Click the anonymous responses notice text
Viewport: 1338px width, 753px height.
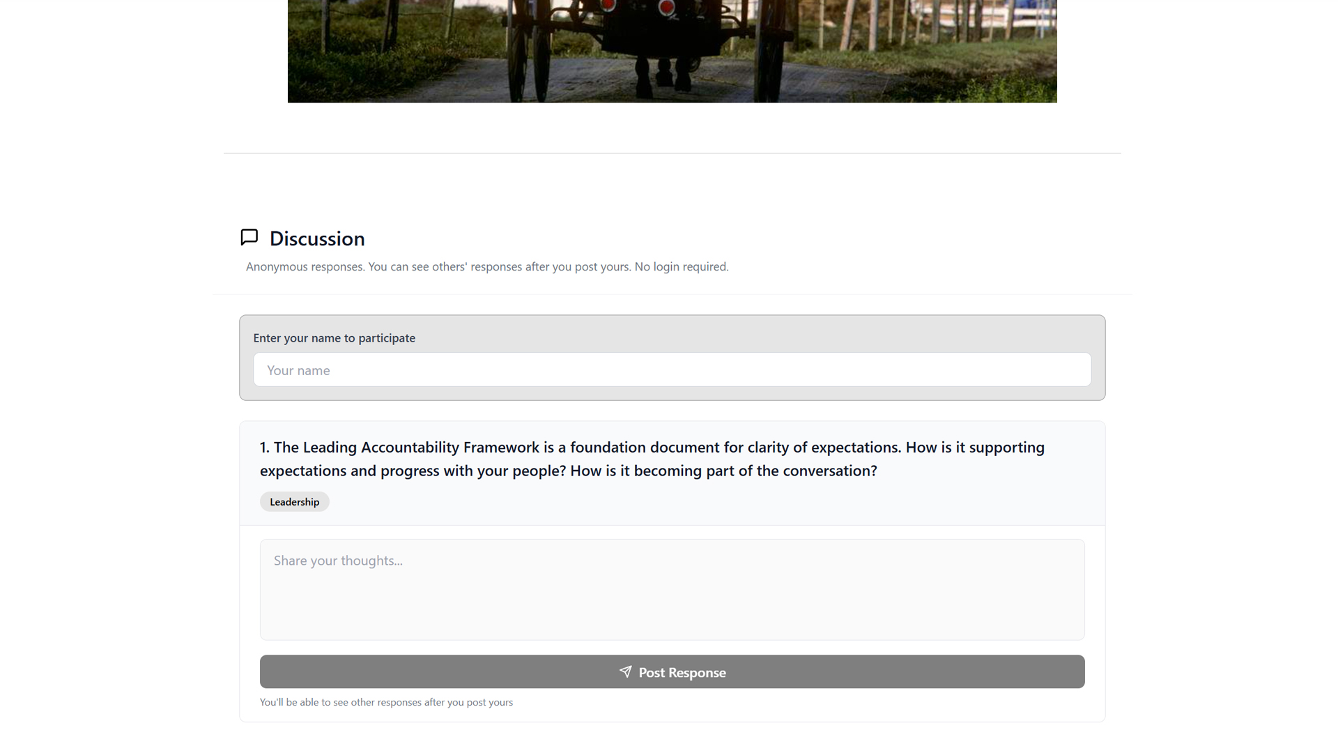click(486, 266)
